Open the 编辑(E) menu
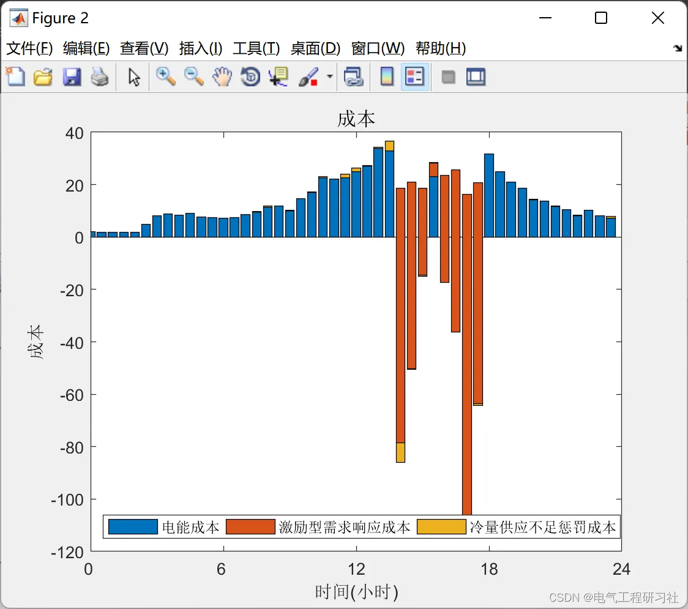 coord(86,48)
